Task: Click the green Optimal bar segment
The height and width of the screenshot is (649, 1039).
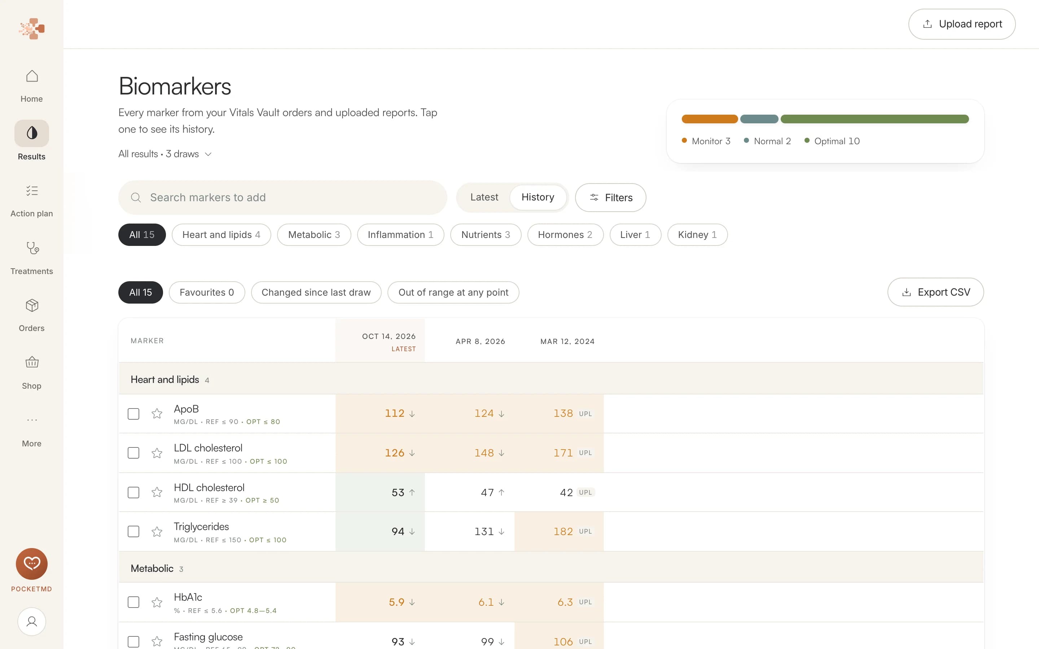Action: click(x=874, y=119)
